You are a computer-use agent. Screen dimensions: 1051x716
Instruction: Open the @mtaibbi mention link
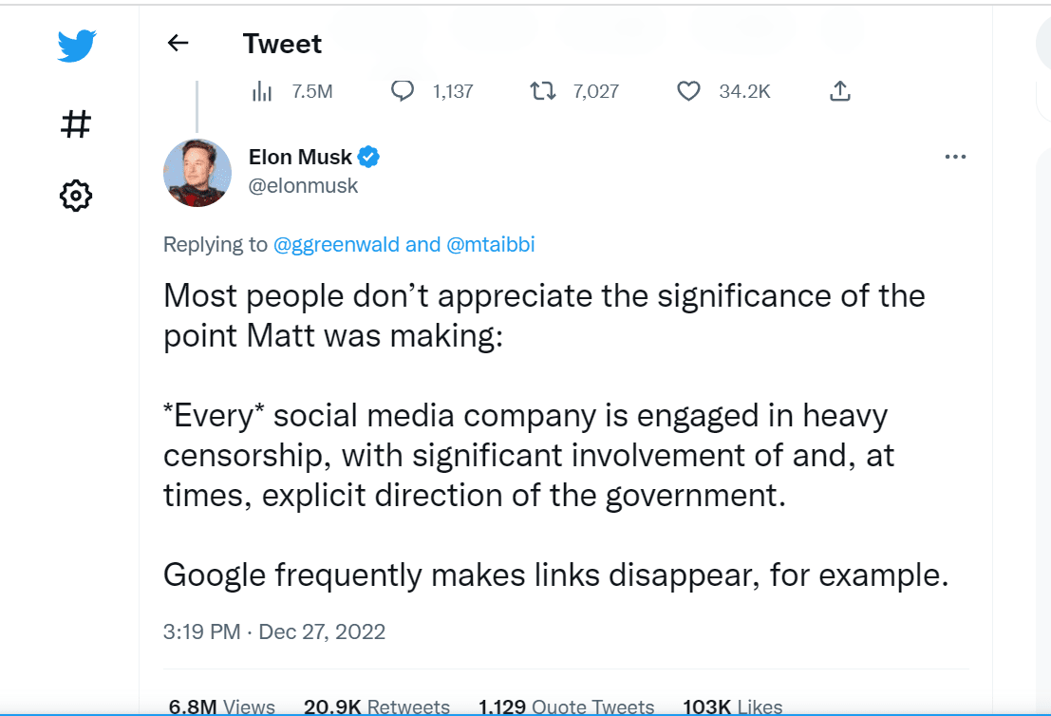pyautogui.click(x=491, y=245)
